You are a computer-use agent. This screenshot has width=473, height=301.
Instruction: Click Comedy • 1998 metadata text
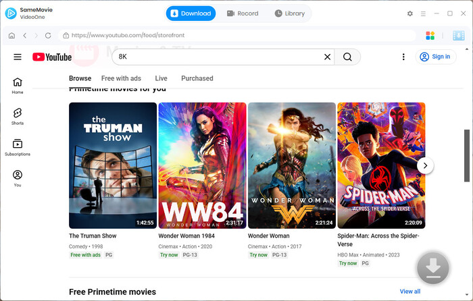86,246
